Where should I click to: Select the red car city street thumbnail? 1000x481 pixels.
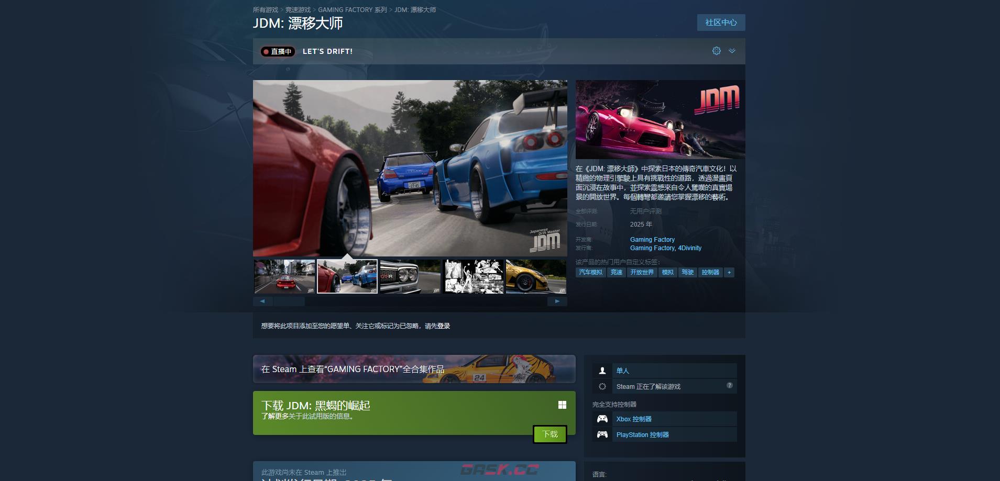click(284, 276)
